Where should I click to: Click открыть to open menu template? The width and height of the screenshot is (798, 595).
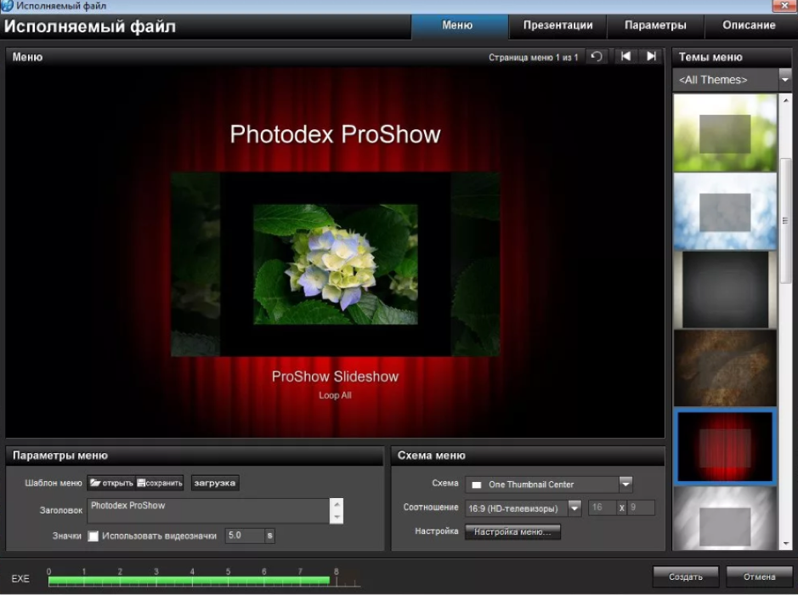[x=111, y=483]
